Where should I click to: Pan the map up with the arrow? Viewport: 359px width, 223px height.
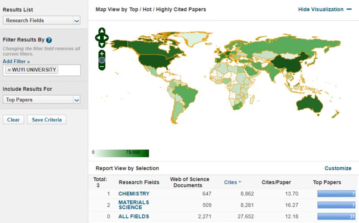pos(102,31)
